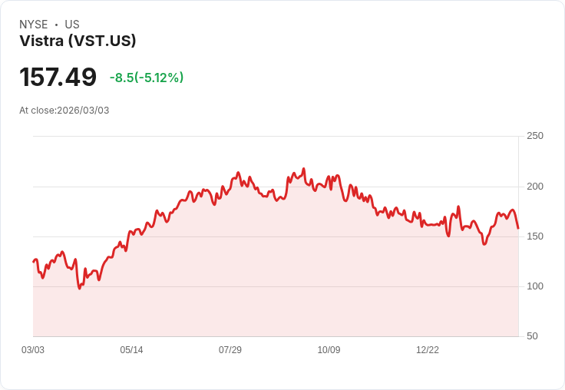
Task: Click the left starting point of the price line
Action: (34, 262)
